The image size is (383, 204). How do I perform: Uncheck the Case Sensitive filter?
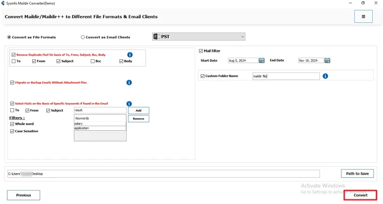(12, 131)
